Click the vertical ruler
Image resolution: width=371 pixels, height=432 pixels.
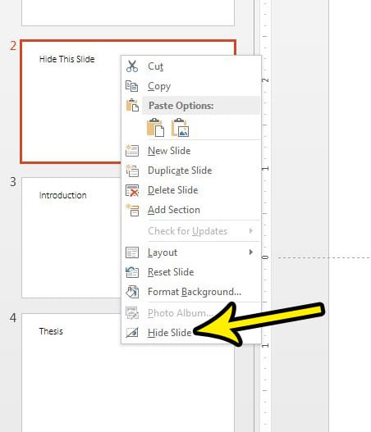(265, 216)
